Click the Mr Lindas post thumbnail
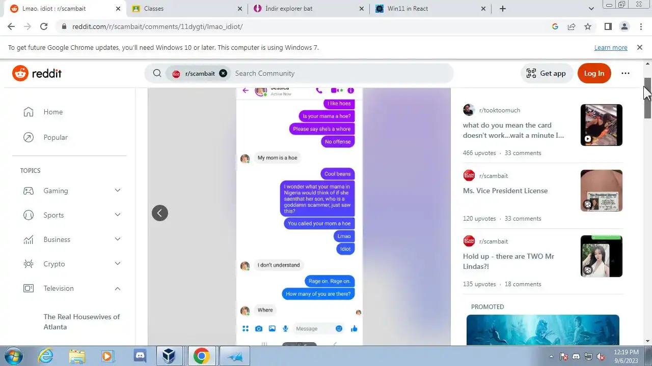Screen dimensions: 652x366 click(602, 256)
